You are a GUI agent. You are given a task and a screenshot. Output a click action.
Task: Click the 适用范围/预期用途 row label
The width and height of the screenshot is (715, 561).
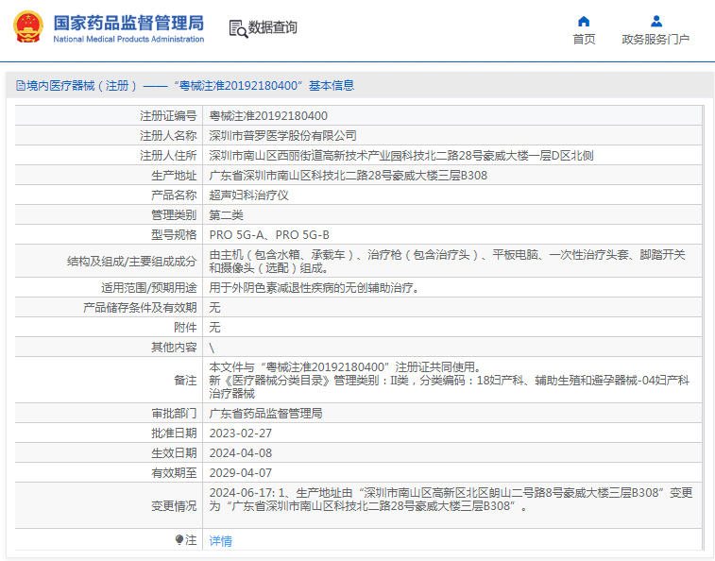pyautogui.click(x=148, y=288)
